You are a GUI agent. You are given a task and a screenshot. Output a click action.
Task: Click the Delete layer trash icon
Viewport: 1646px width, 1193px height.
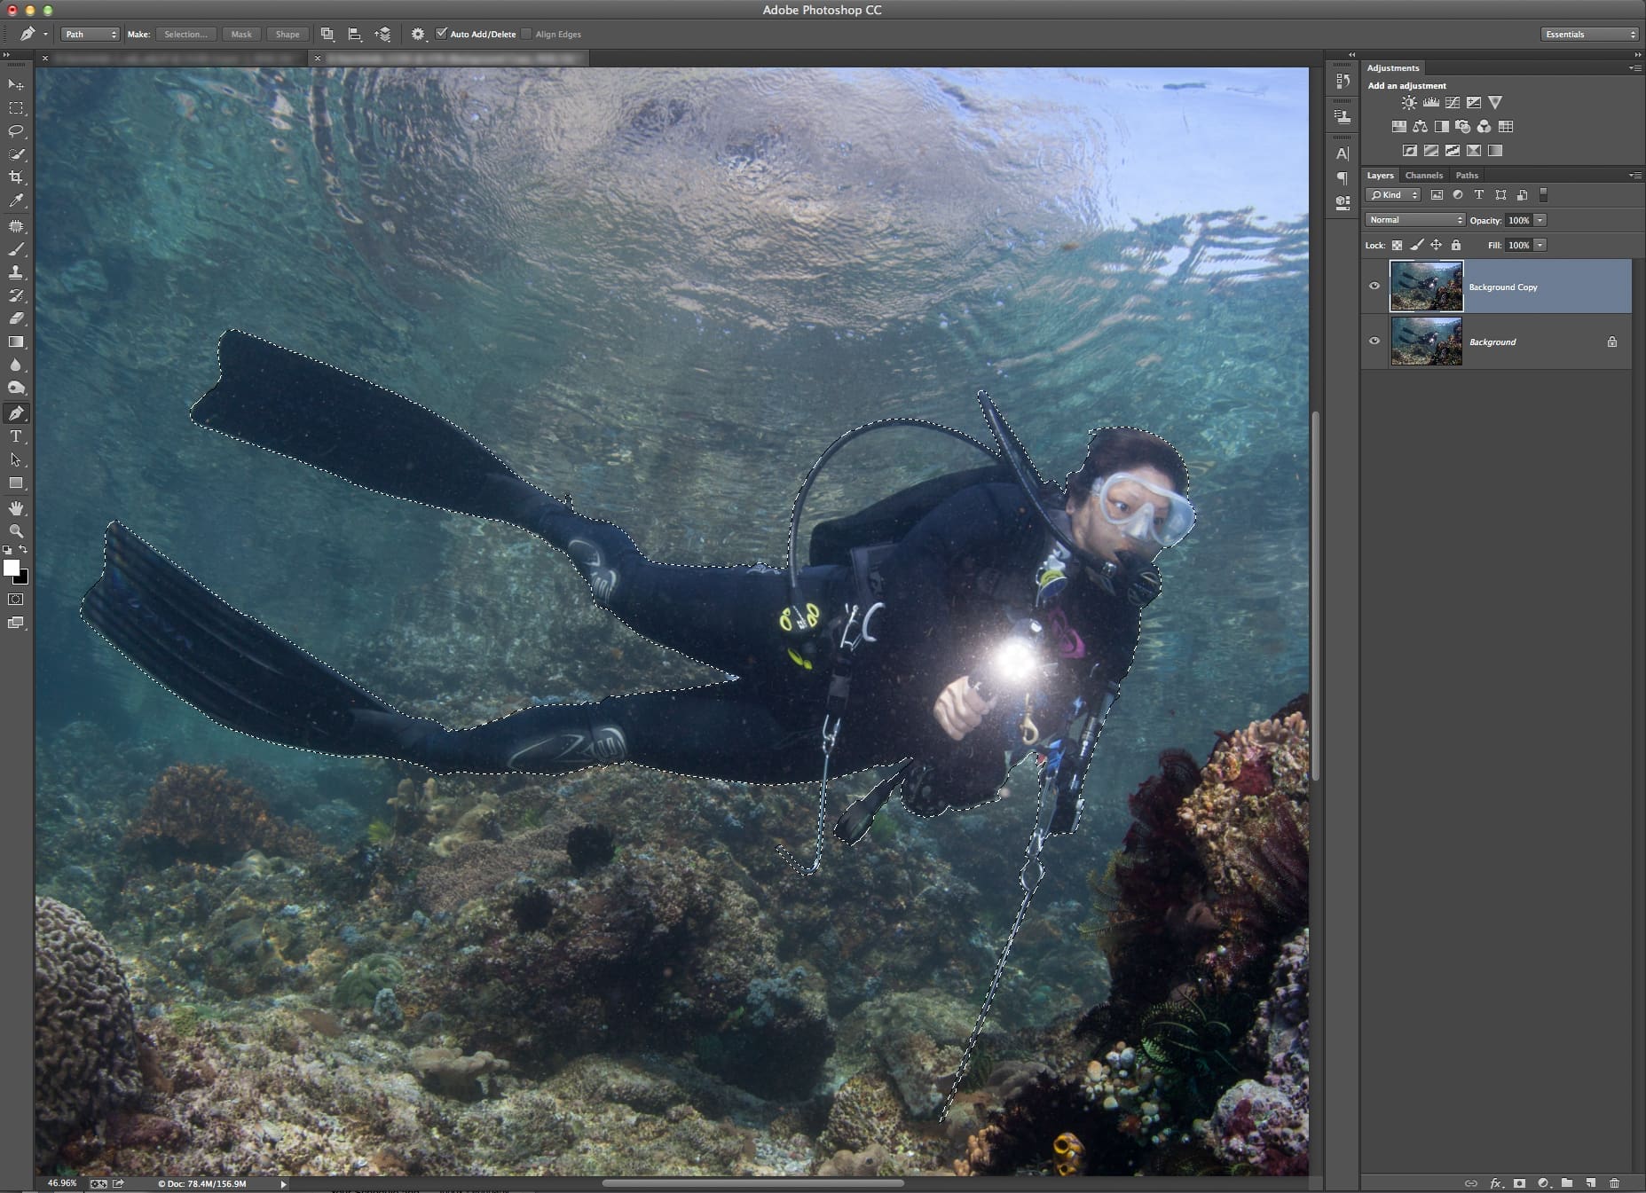1613,1183
